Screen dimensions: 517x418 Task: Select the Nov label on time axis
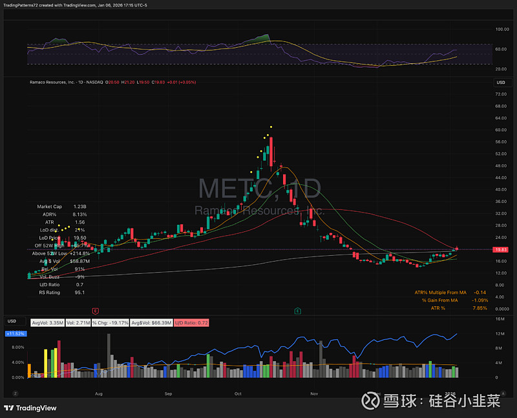[x=314, y=393]
